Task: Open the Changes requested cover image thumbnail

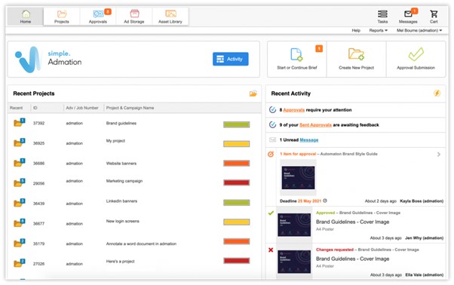Action: tap(294, 262)
